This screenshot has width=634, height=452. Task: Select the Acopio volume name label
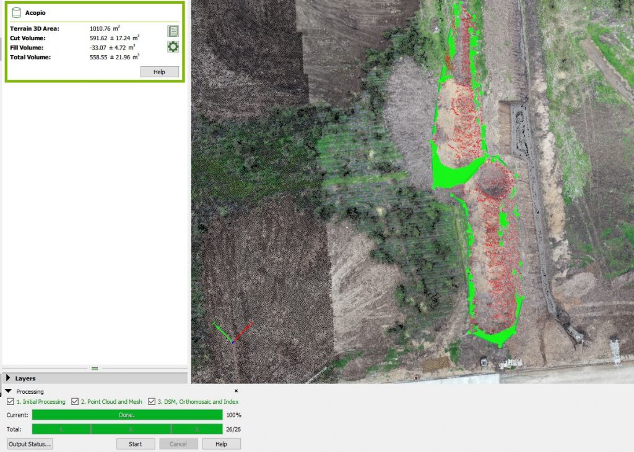[35, 12]
